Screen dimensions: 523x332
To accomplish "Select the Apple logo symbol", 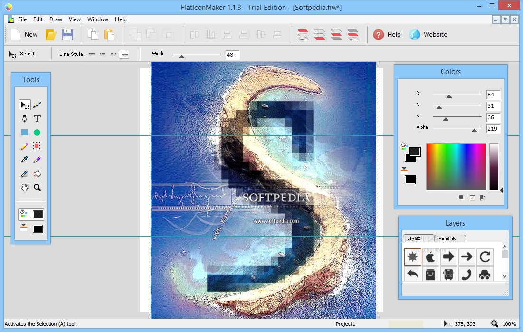I will (x=430, y=257).
